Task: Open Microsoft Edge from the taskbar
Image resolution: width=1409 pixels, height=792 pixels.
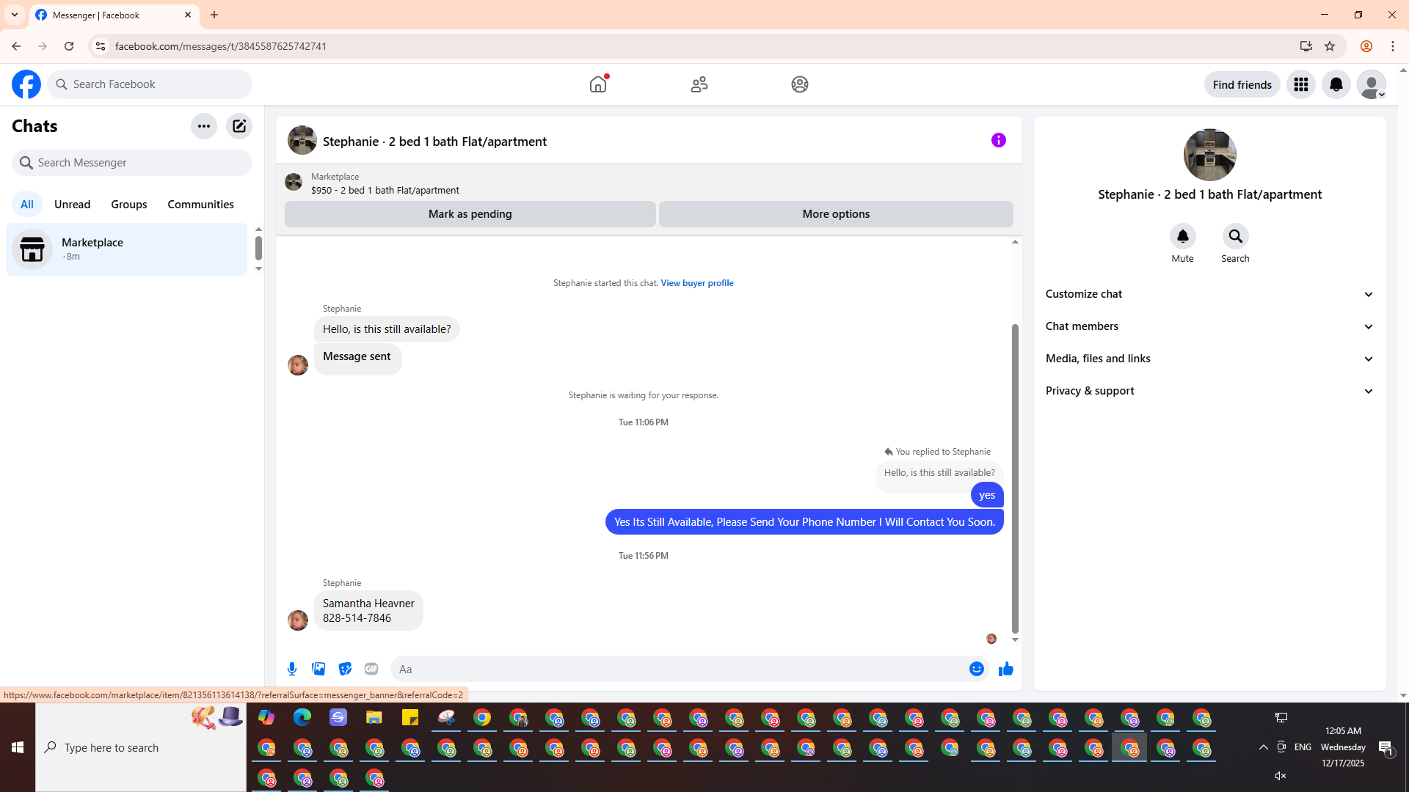Action: 302,718
